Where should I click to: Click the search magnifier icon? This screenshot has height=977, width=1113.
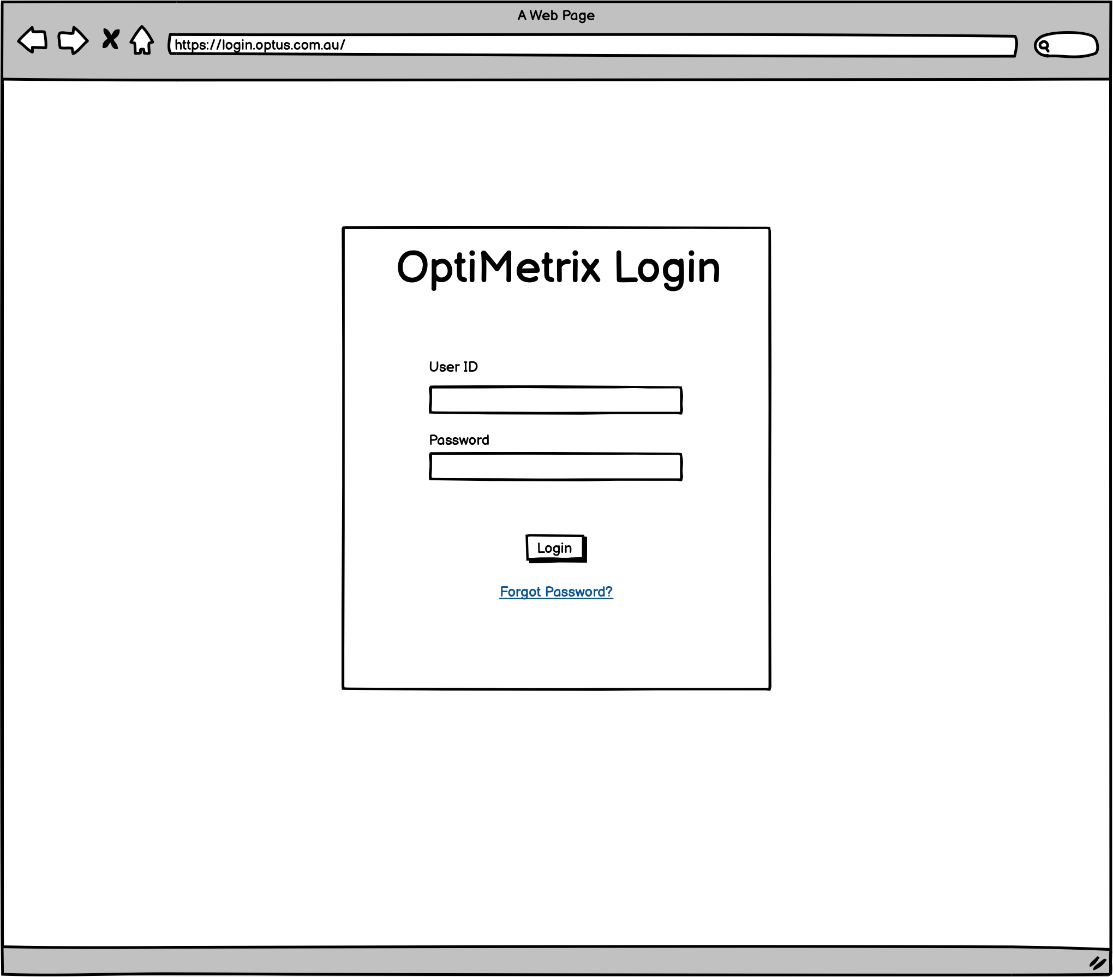click(1044, 46)
